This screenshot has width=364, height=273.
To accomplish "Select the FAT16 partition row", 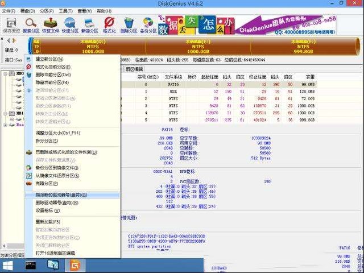I will coord(218,85).
